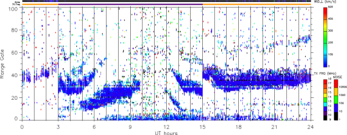Click the Noise strip at the plot's top edge
The height and width of the screenshot is (135, 347).
pyautogui.click(x=166, y=1)
